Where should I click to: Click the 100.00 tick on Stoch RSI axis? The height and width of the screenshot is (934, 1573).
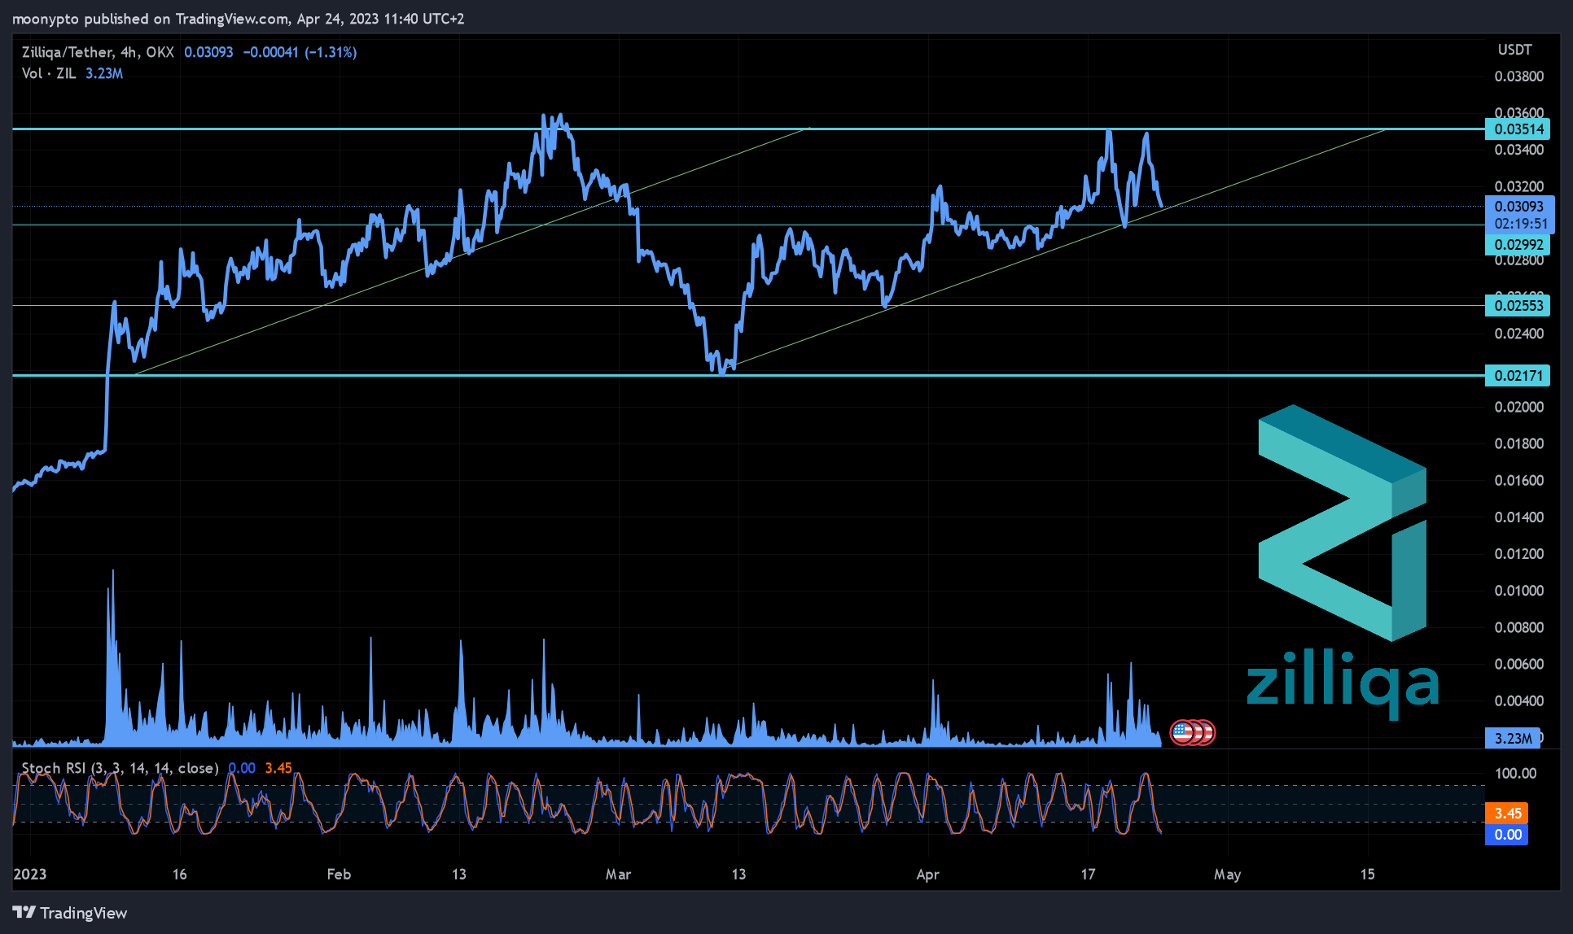coord(1516,773)
